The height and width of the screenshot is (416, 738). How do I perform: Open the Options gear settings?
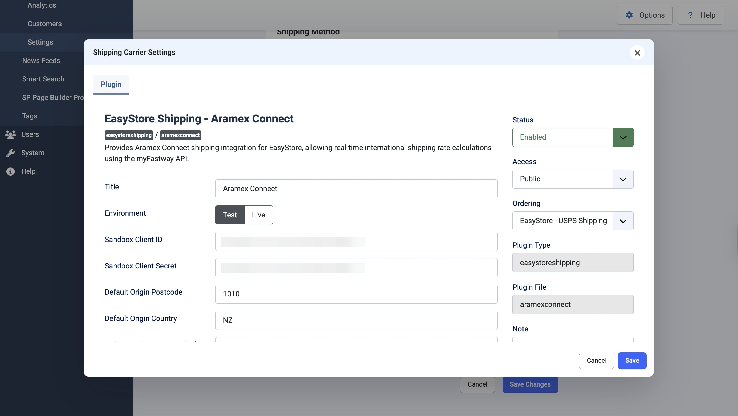pos(645,15)
